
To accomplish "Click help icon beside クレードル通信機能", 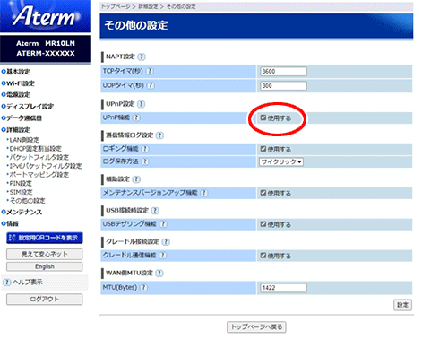I will coord(162,256).
